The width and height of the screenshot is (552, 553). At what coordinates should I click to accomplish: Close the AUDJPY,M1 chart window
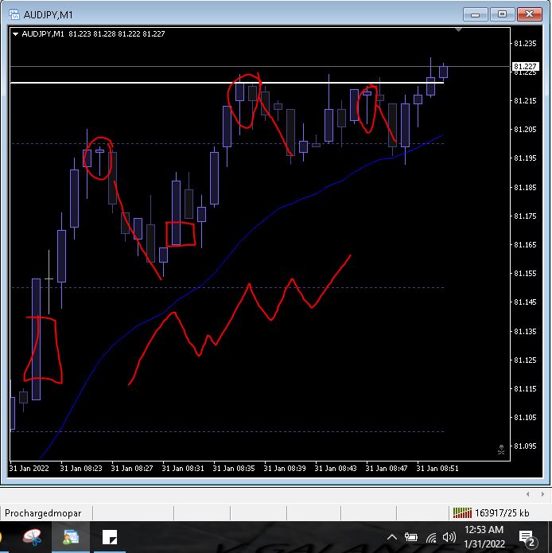point(529,15)
